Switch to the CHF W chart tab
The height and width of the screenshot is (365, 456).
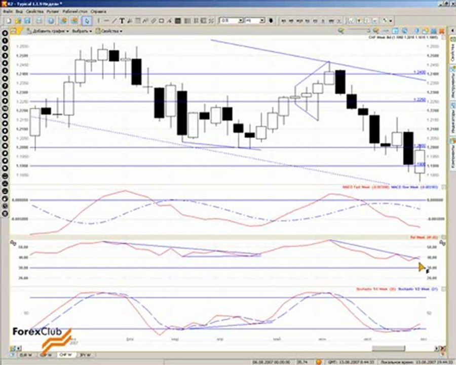[x=66, y=355]
